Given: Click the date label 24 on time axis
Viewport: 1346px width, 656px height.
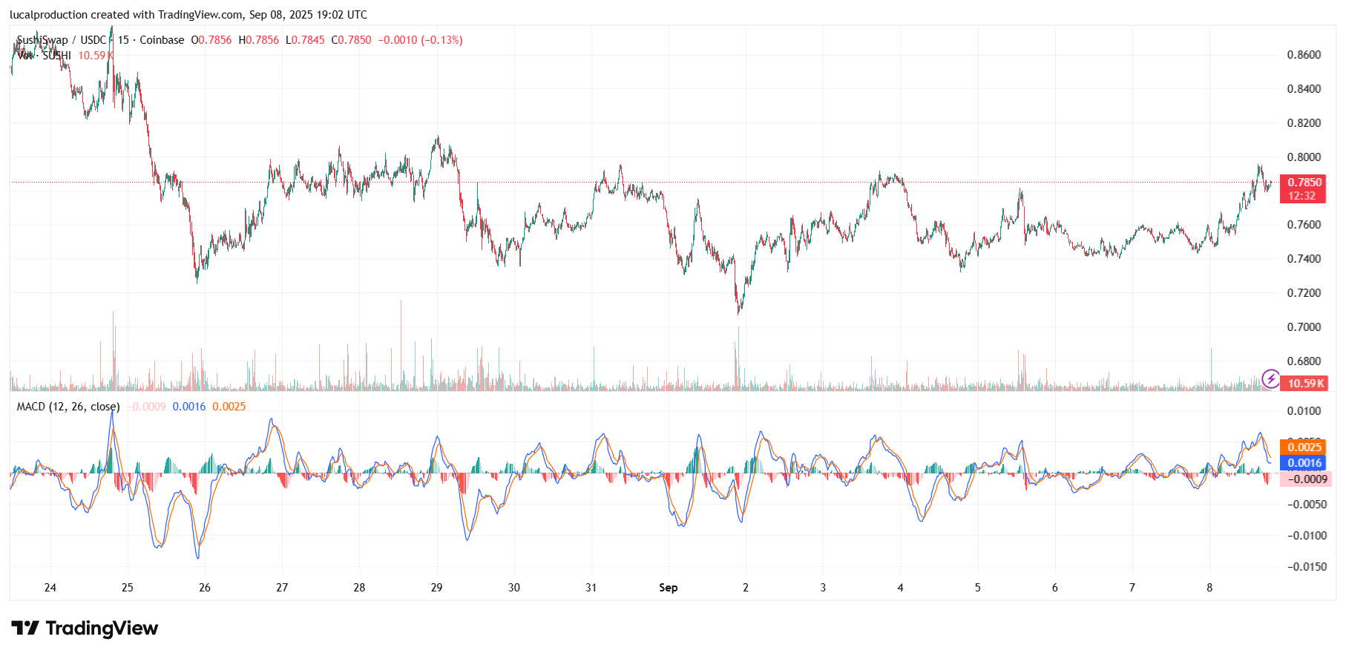Looking at the screenshot, I should 50,588.
